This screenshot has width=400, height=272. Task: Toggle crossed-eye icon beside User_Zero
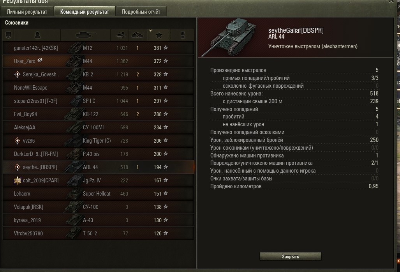pos(40,60)
